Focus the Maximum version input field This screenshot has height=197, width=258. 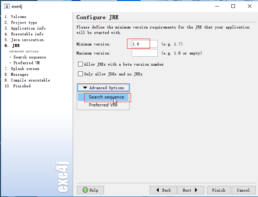144,53
